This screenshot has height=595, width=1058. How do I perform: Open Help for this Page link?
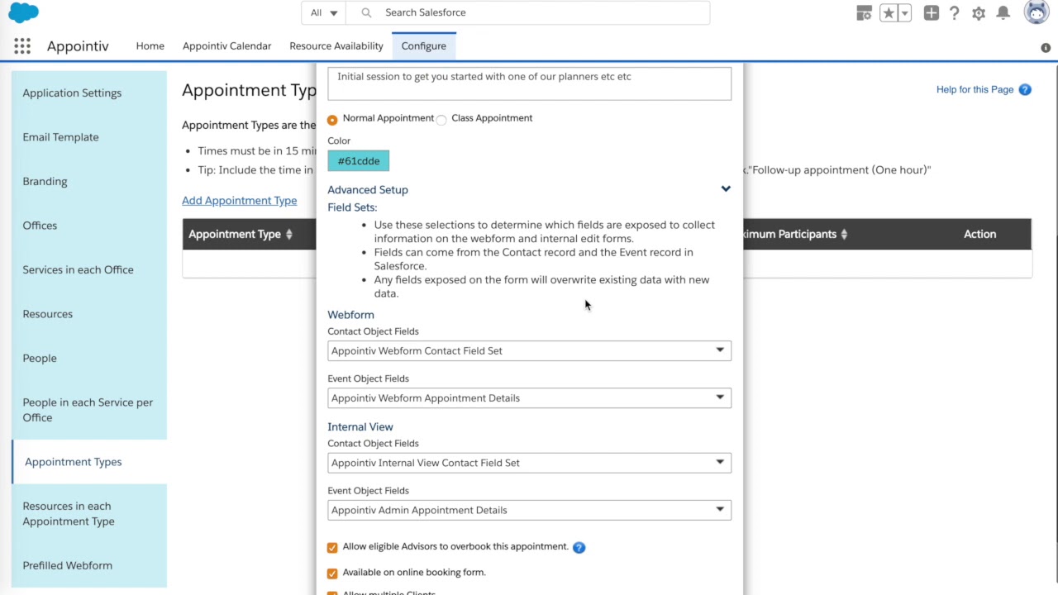pos(975,89)
